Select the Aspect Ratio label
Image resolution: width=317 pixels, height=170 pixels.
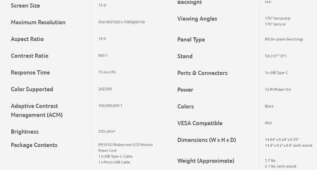tap(27, 39)
